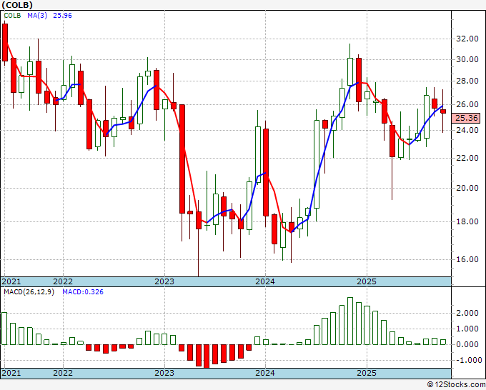
Task: Click the 16.00 price axis label
Action: (467, 259)
